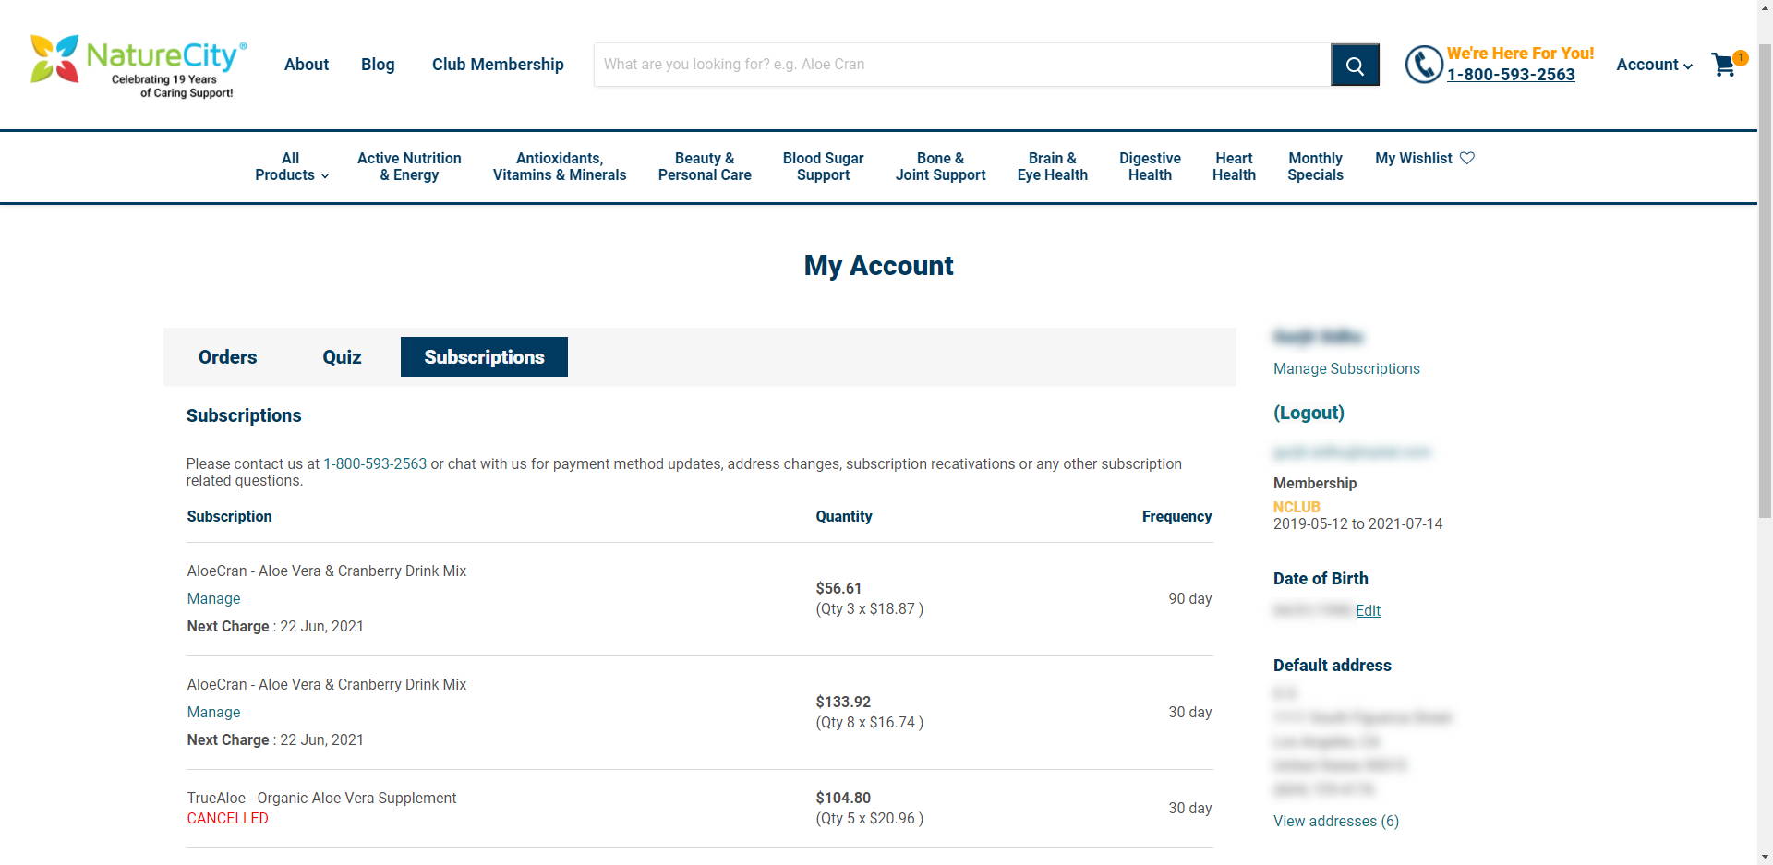Click the Subscription column header
Viewport: 1773px width, 865px height.
pyautogui.click(x=229, y=516)
